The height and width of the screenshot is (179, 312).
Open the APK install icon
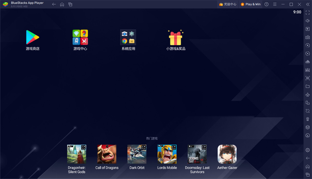point(308,70)
